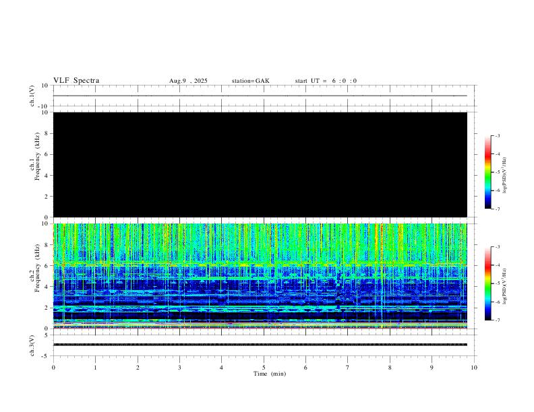The width and height of the screenshot is (534, 412).
Task: Click the lower PSD color scale bar
Action: (488, 283)
